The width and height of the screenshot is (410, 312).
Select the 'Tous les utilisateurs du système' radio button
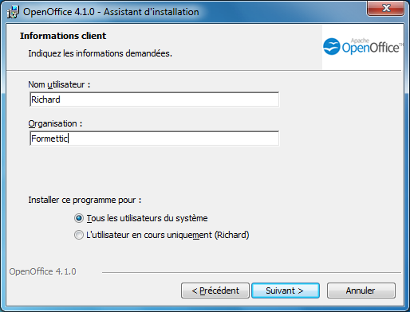tap(79, 218)
